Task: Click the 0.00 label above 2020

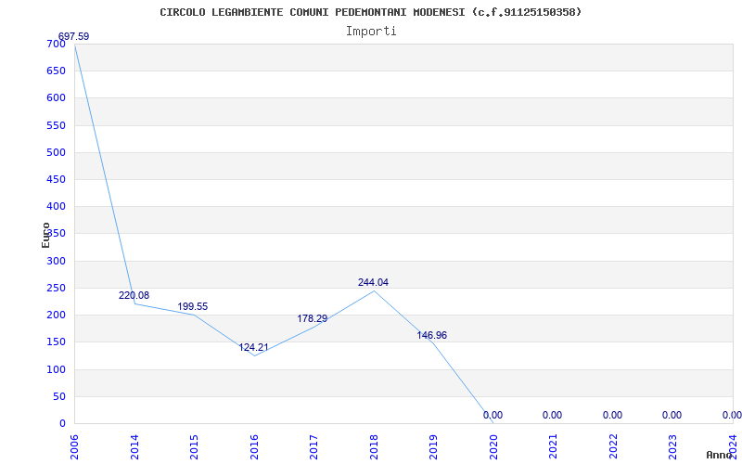Action: pyautogui.click(x=493, y=415)
